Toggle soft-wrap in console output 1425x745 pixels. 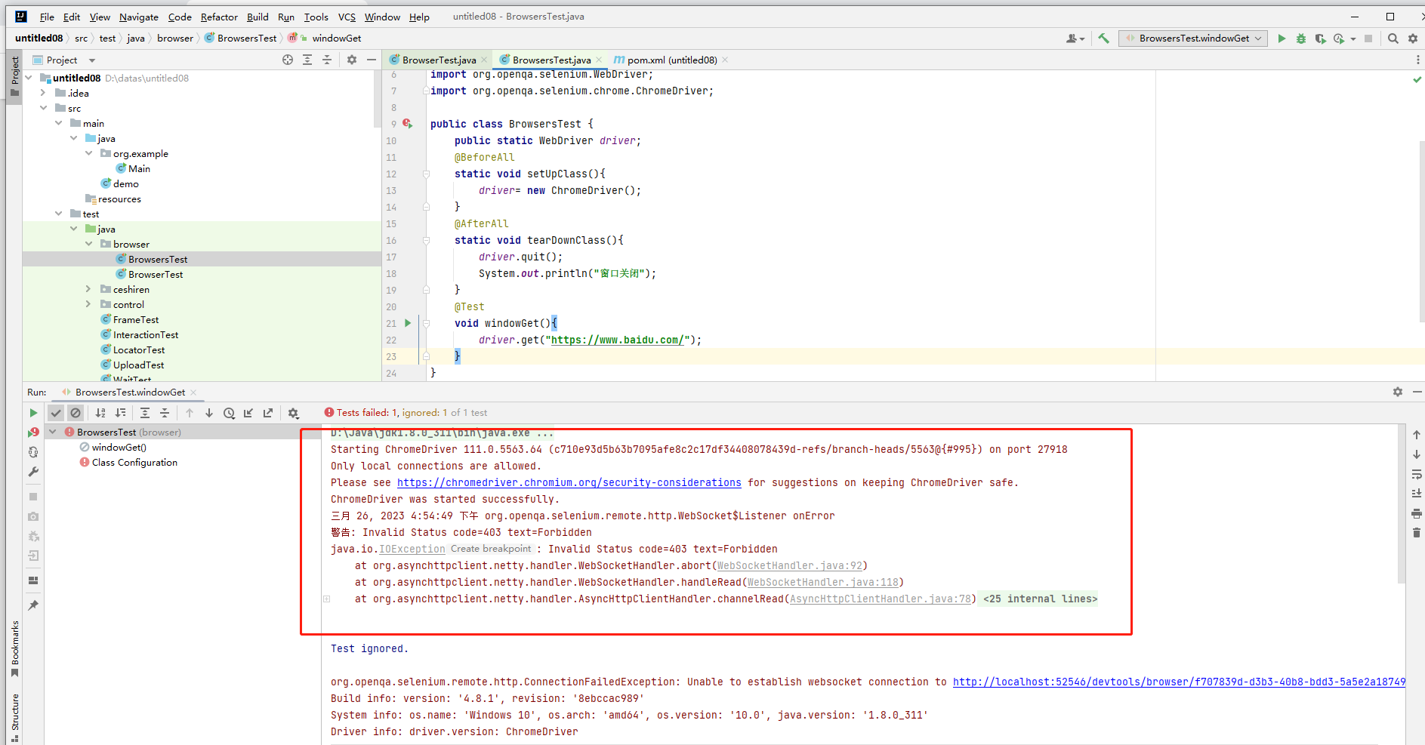click(x=1417, y=474)
